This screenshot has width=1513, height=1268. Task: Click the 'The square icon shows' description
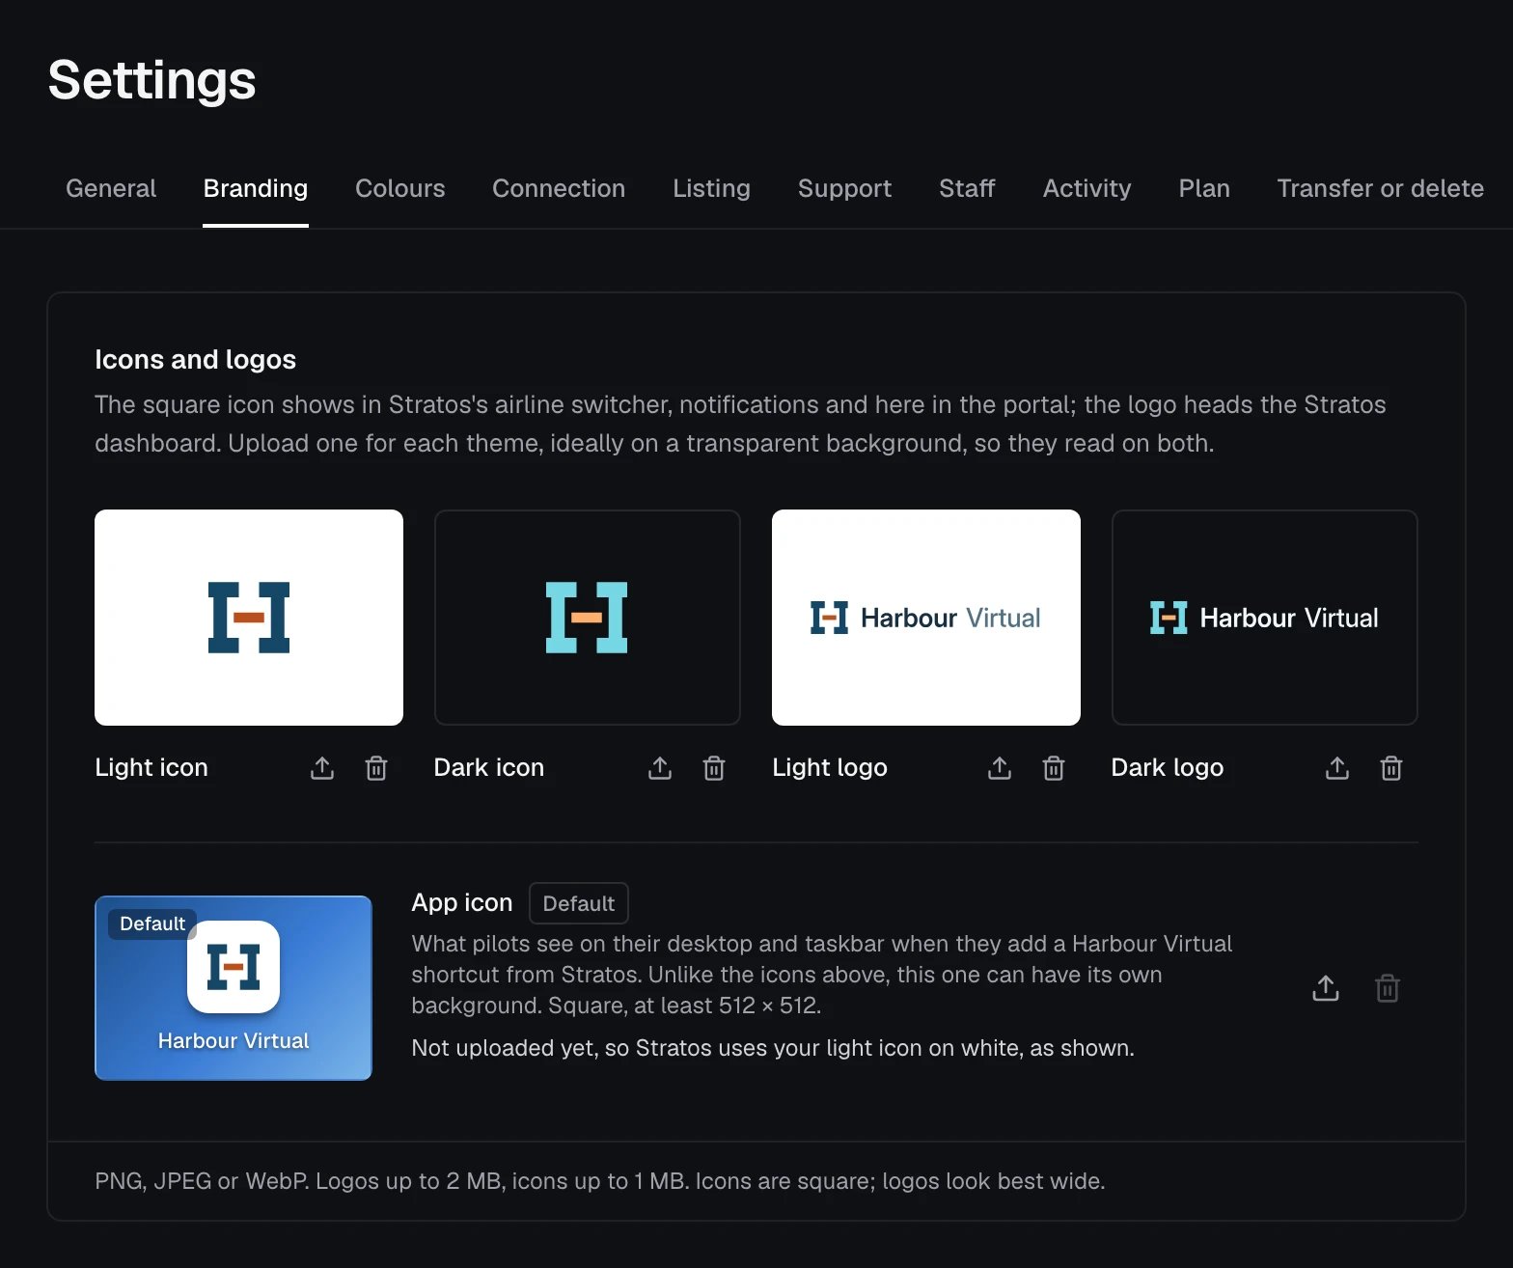click(740, 424)
